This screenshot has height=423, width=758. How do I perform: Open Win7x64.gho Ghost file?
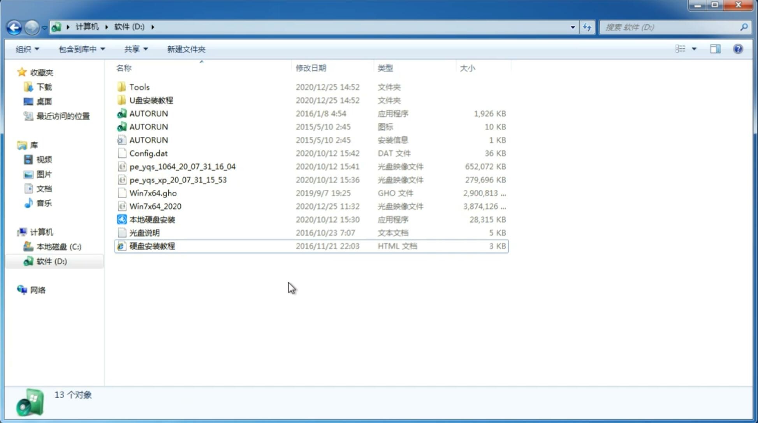[x=153, y=193]
